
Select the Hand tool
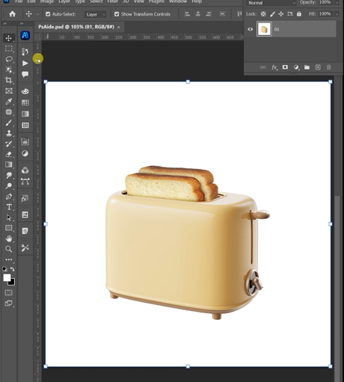click(9, 238)
